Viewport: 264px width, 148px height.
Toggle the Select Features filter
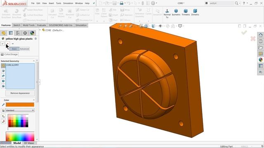tap(3, 86)
